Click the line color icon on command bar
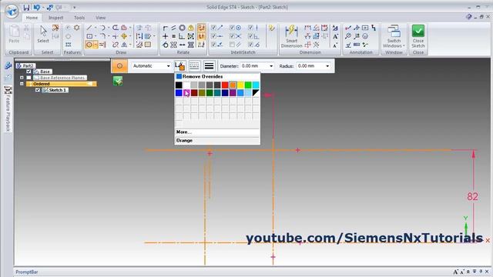 coord(179,66)
